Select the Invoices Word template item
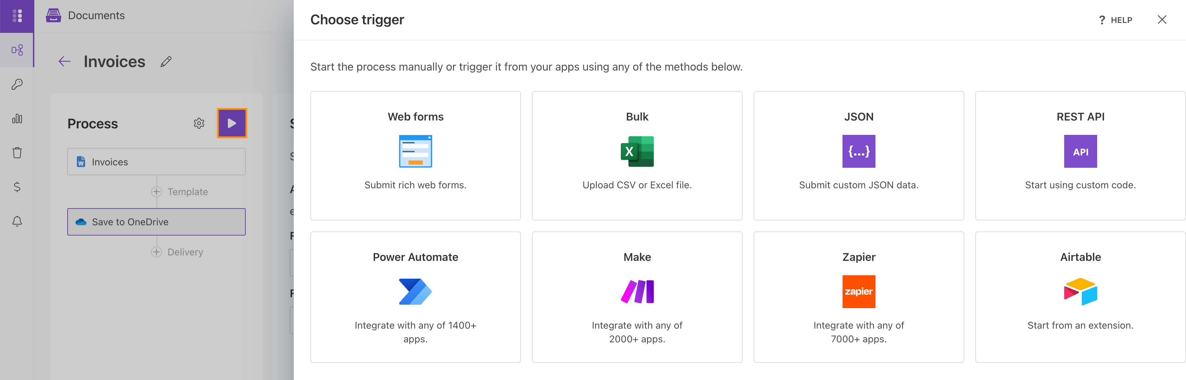 156,162
